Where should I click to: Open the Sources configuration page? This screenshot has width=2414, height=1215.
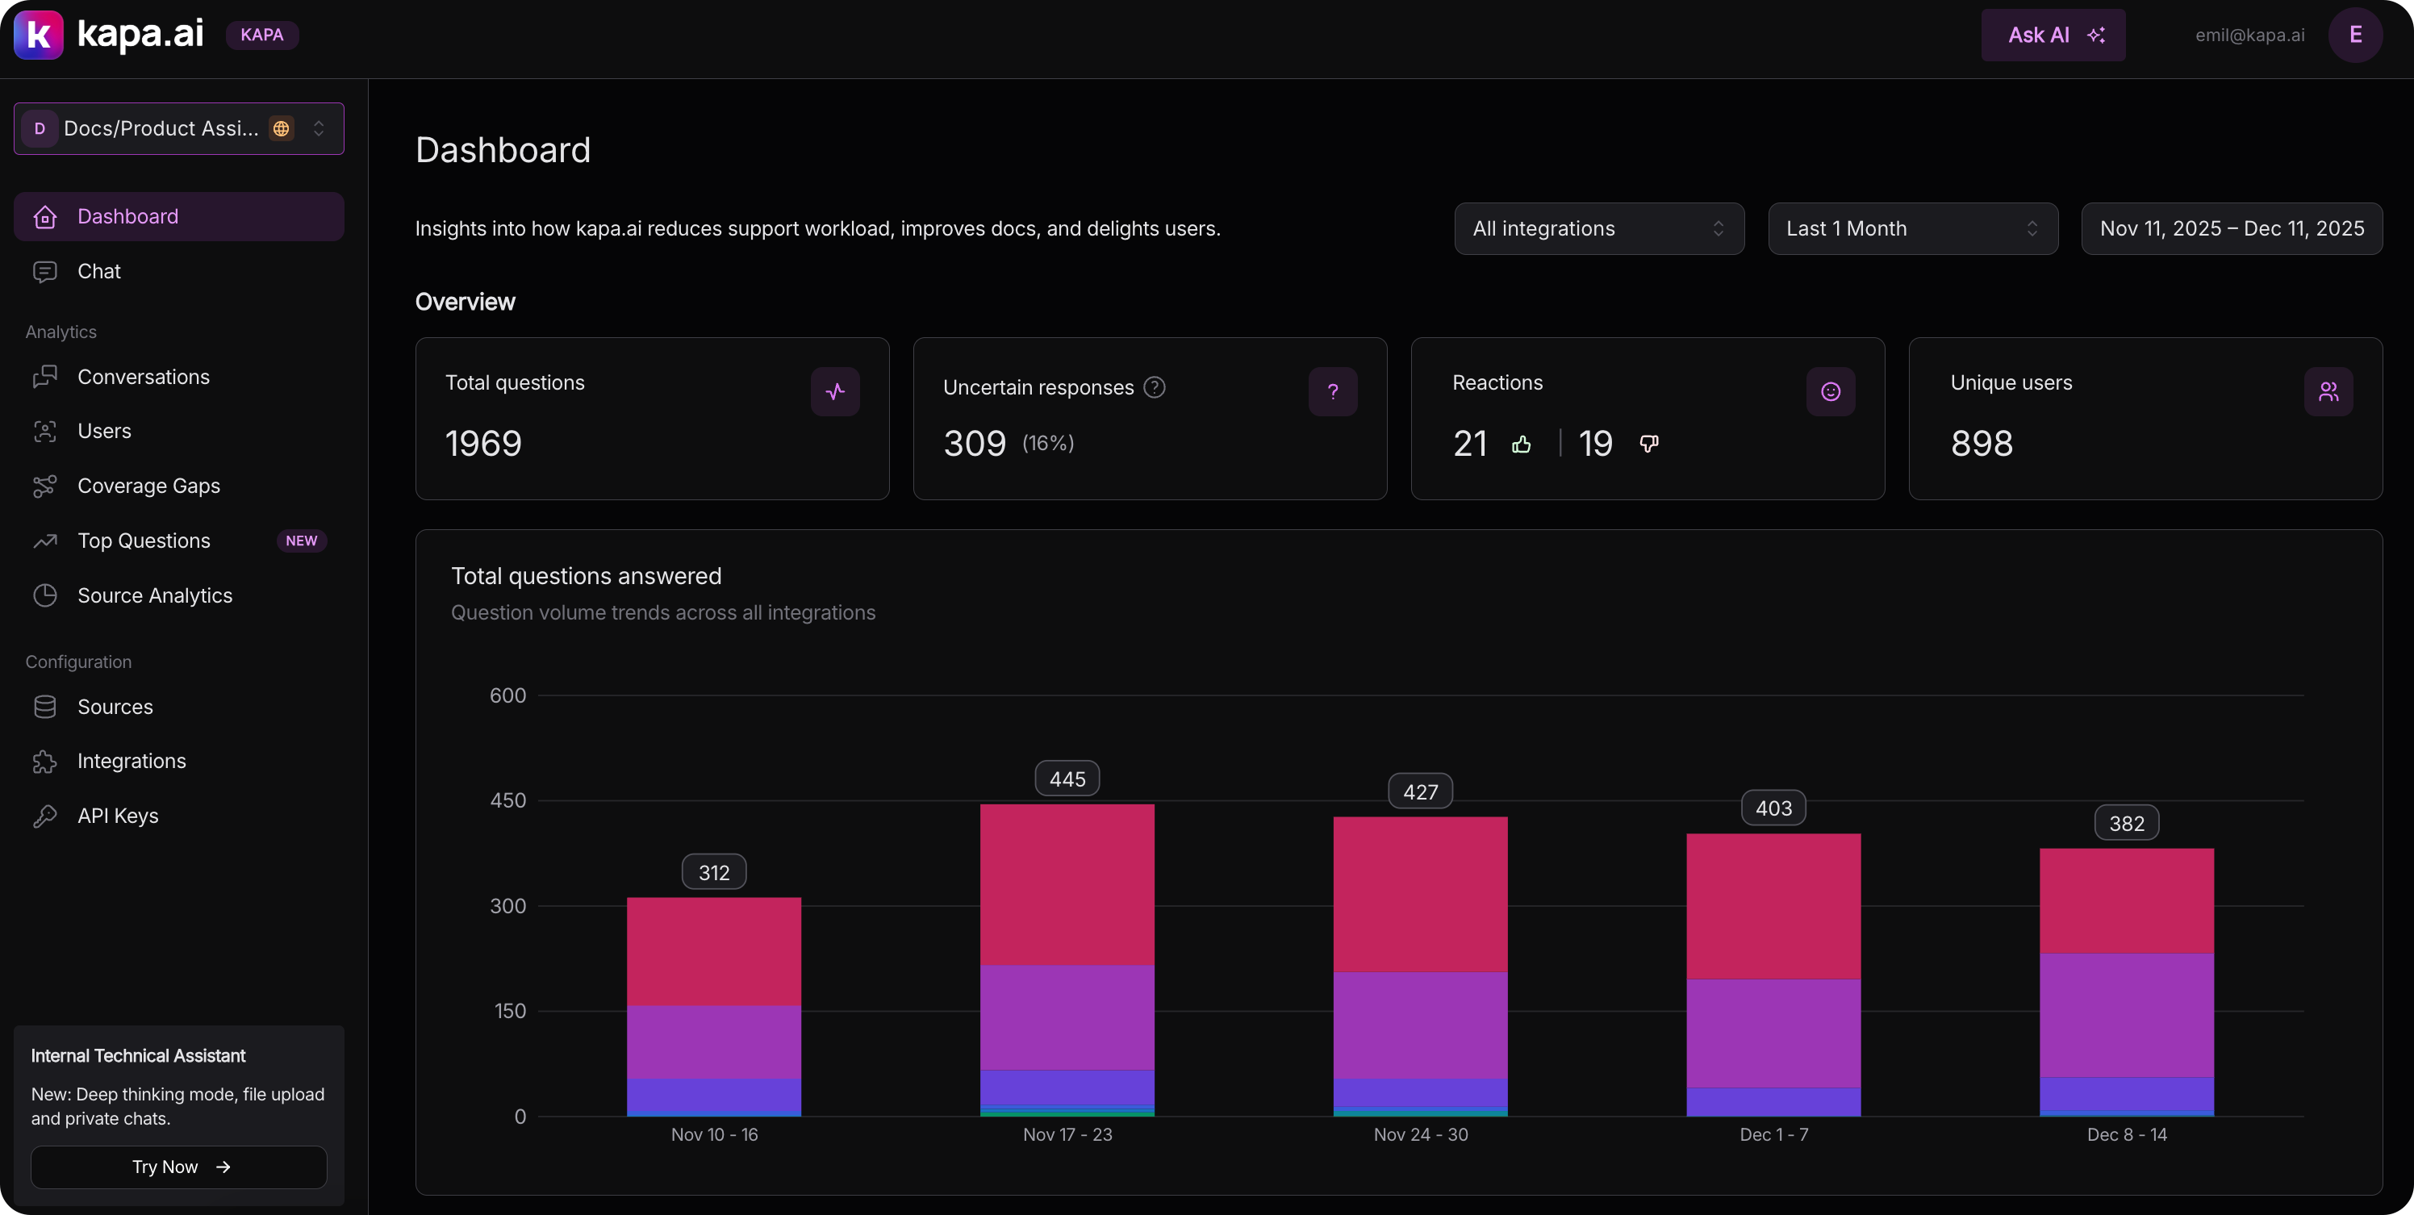pyautogui.click(x=115, y=707)
